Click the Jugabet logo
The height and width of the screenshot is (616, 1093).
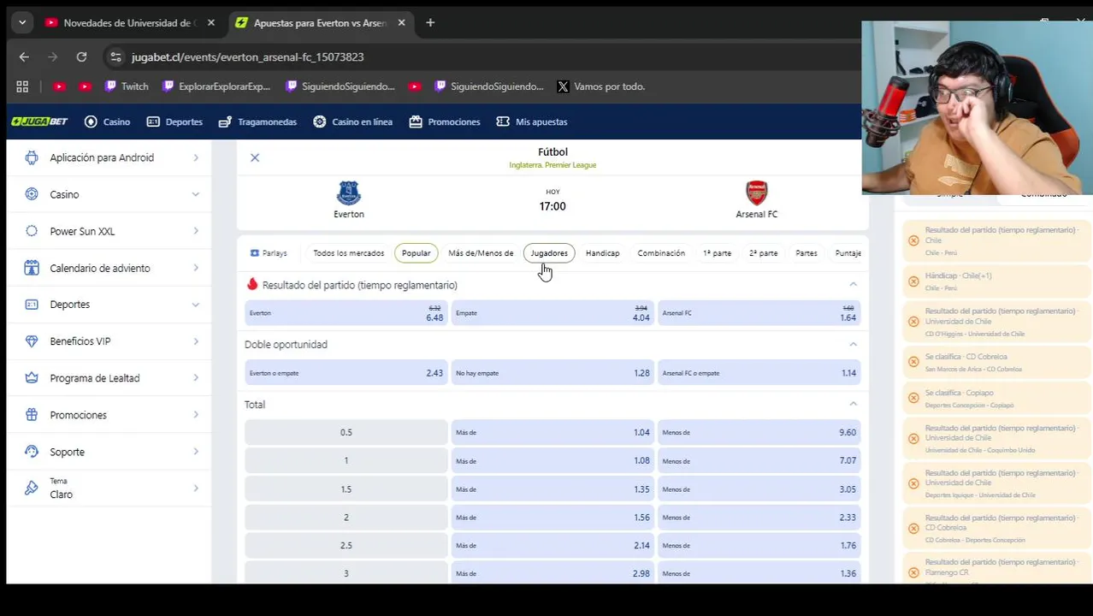39,121
